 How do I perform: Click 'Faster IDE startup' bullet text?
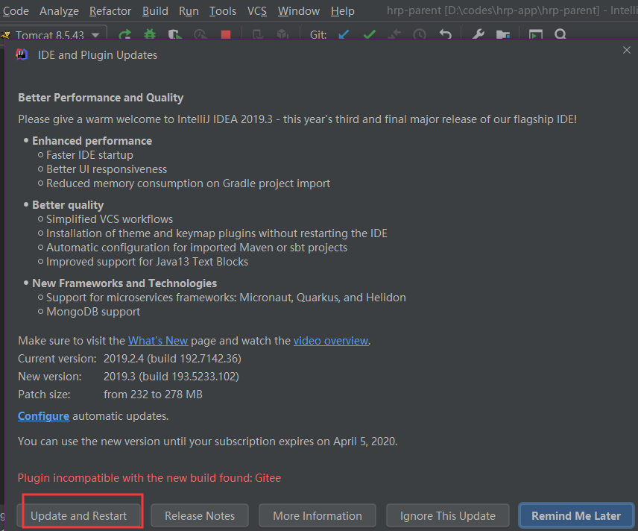89,155
